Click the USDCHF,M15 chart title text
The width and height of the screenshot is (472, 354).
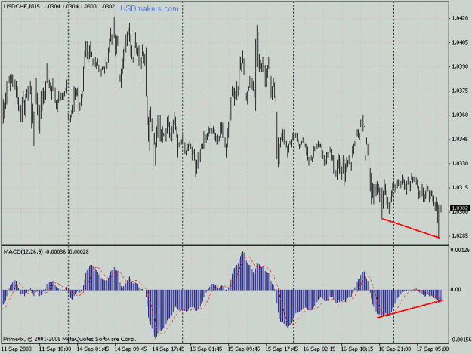(x=21, y=6)
